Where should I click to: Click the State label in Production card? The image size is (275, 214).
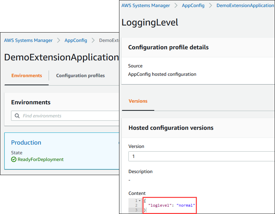point(17,153)
